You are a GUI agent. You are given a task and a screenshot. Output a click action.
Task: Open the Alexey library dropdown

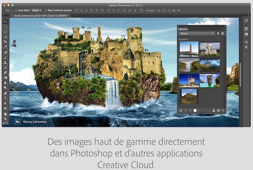tap(197, 33)
